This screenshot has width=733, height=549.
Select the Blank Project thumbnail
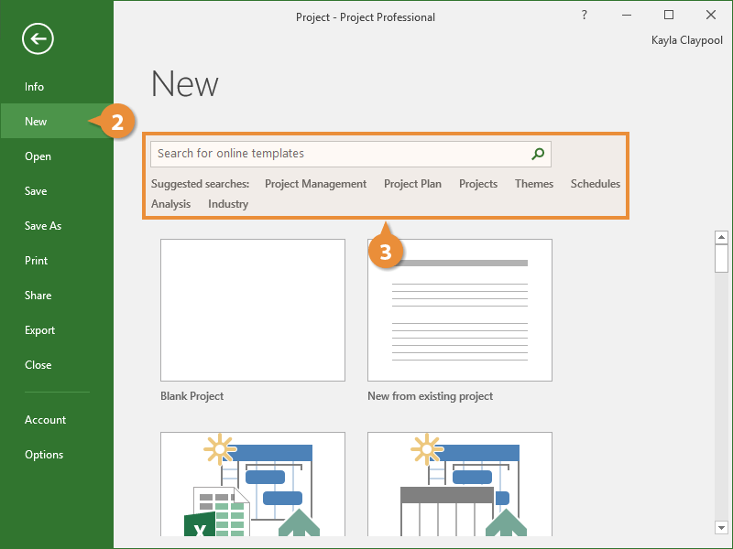tap(253, 310)
